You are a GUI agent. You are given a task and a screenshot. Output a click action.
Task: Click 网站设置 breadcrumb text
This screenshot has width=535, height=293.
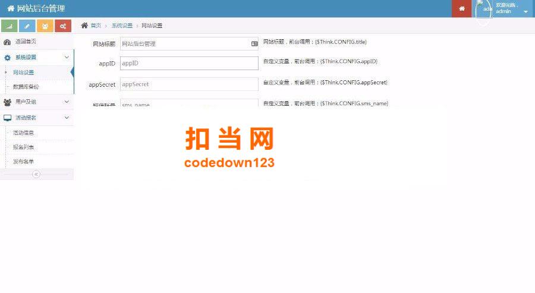tap(152, 26)
